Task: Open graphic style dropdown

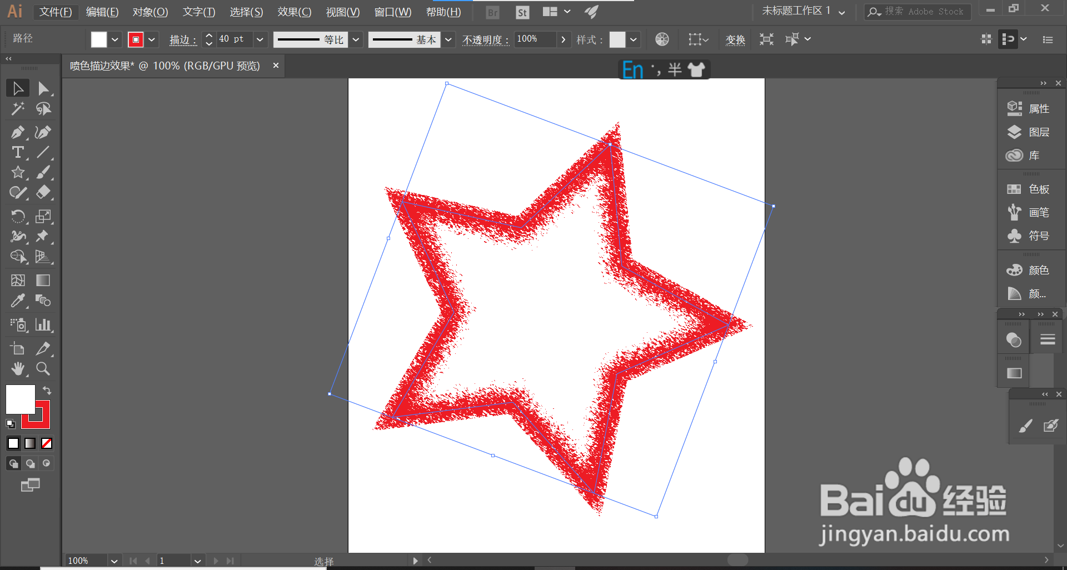Action: 633,39
